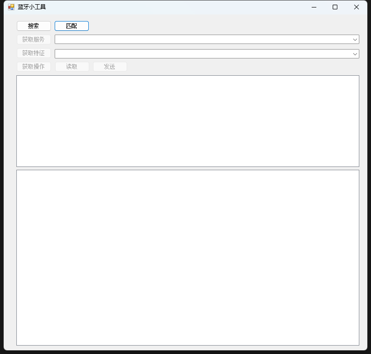Minimize the 蓝牙小工具 window

[314, 7]
